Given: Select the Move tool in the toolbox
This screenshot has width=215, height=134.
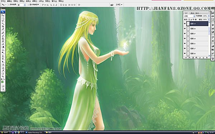Looking at the screenshot, I should pos(3,15).
